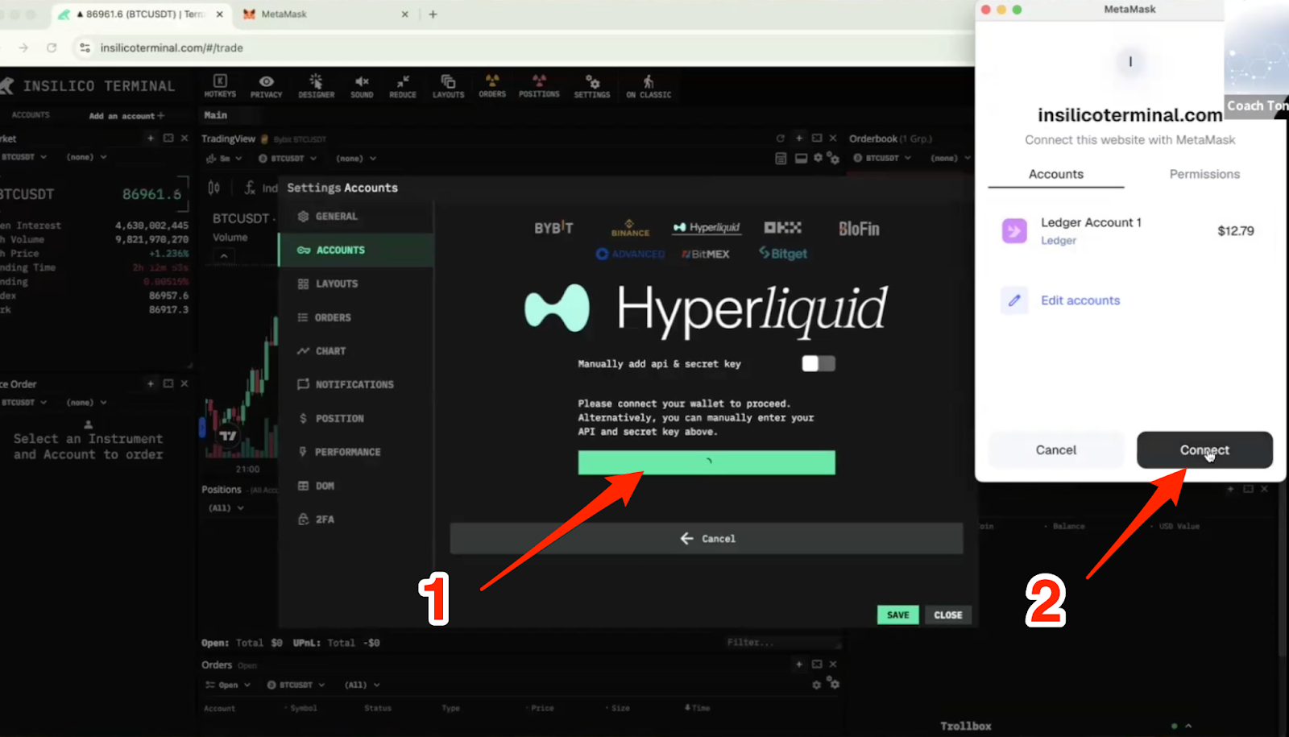The image size is (1289, 737).
Task: Choose the Bitget exchange logo
Action: point(783,254)
